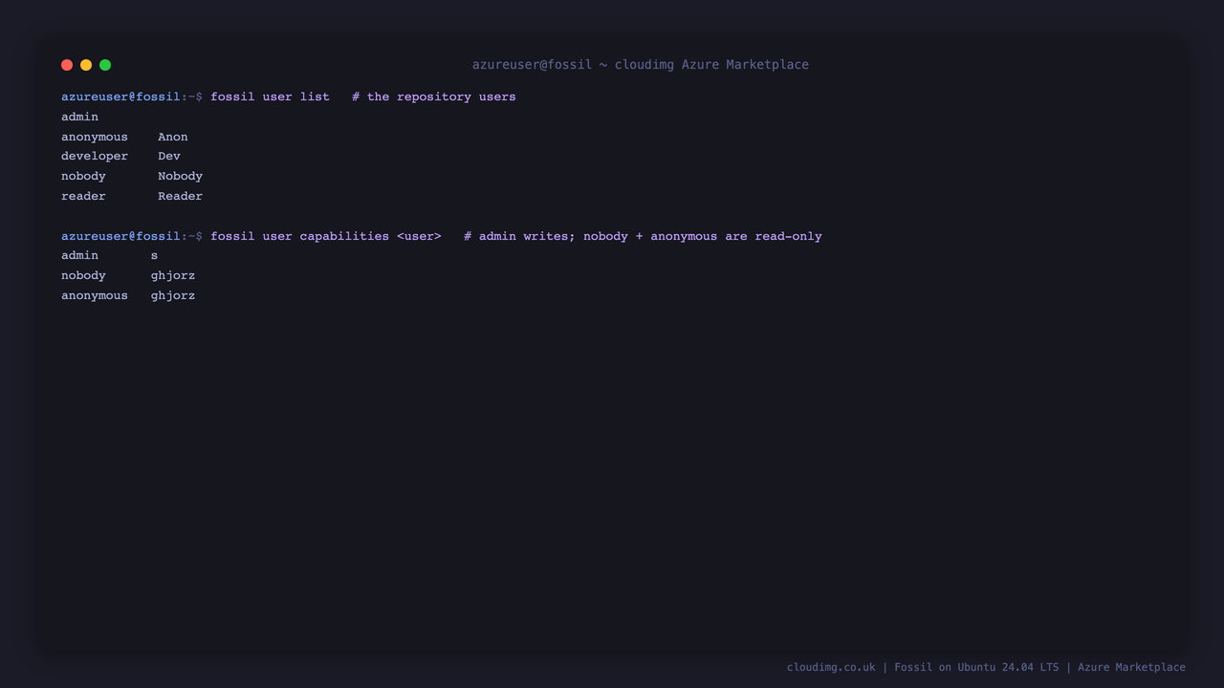
Task: Select 'admin' in the capabilities output
Action: [x=80, y=255]
